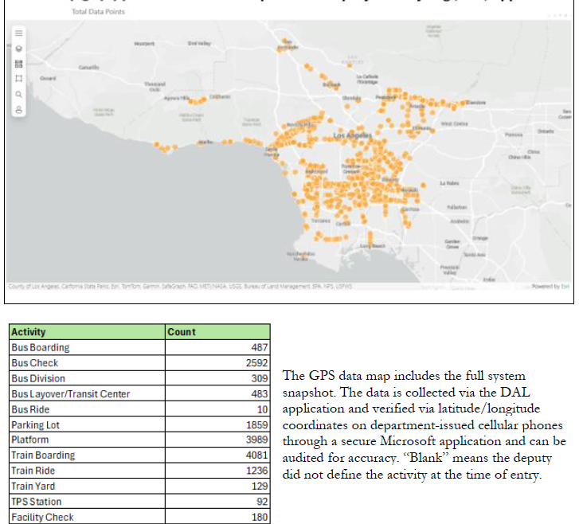Image resolution: width=579 pixels, height=524 pixels.
Task: Open the basemap gallery tool
Action: (x=18, y=63)
